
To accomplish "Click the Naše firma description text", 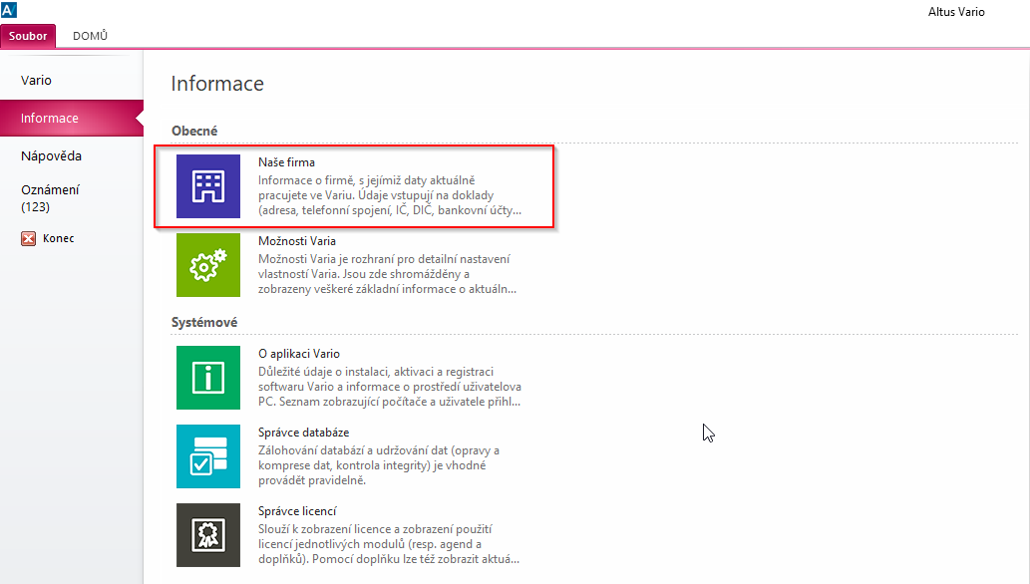I will tap(390, 195).
